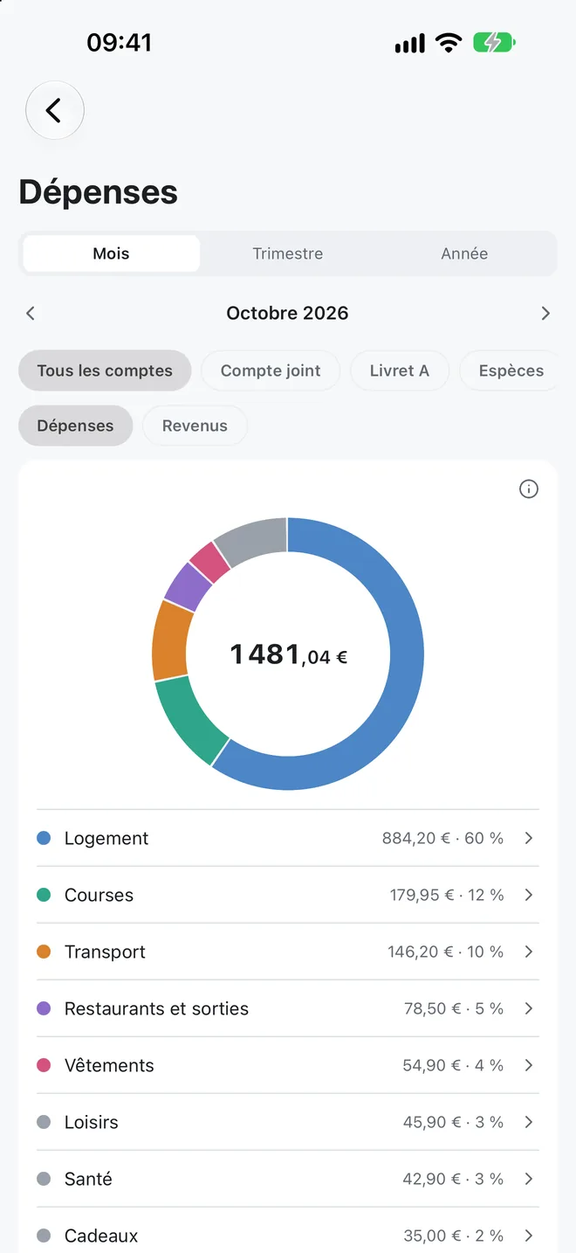Tap the 146,20 € · 10 % amount
The height and width of the screenshot is (1253, 576).
[446, 952]
